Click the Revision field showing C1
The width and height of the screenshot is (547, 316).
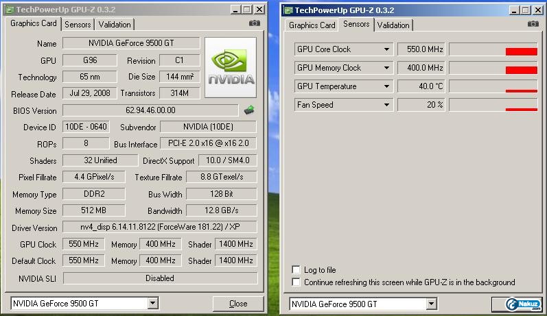(x=179, y=60)
